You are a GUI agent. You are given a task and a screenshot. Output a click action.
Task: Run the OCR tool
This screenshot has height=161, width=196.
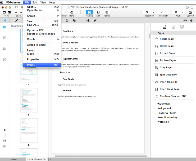tap(176, 12)
